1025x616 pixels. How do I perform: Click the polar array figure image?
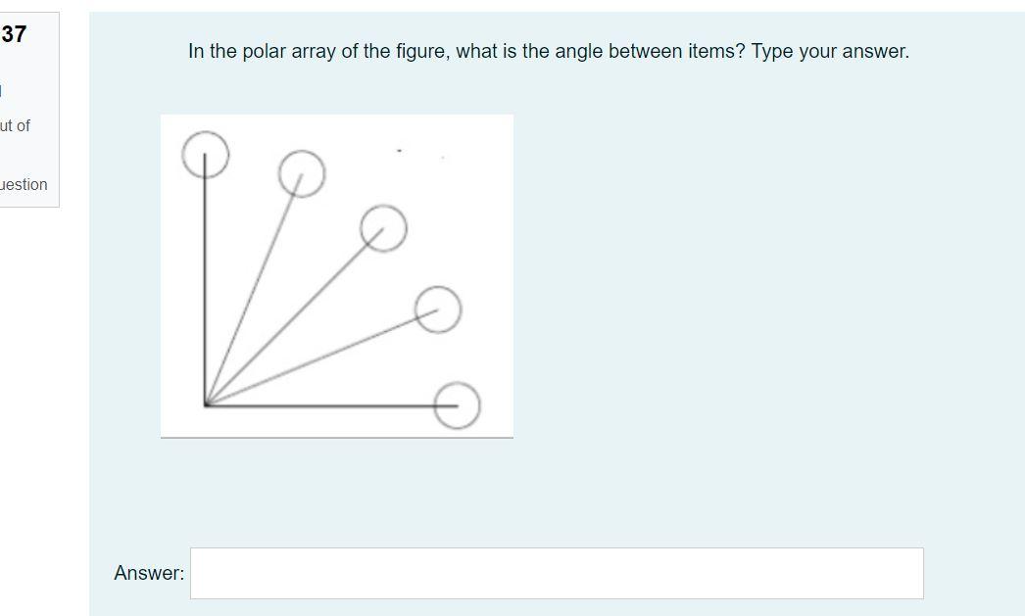click(336, 274)
